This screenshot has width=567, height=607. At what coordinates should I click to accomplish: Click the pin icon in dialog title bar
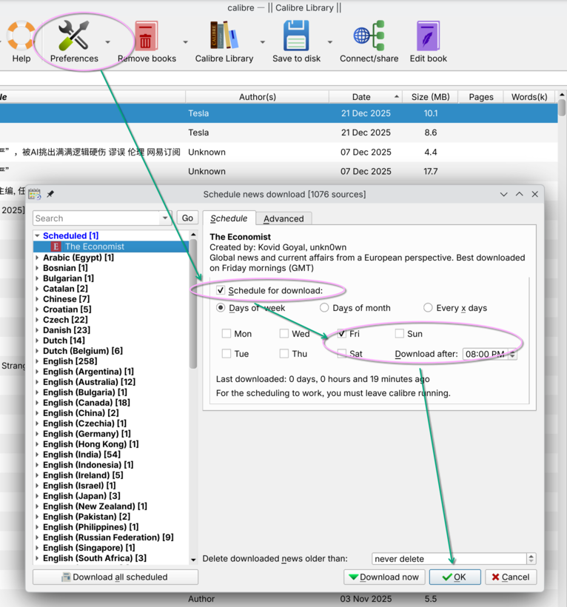(x=50, y=194)
